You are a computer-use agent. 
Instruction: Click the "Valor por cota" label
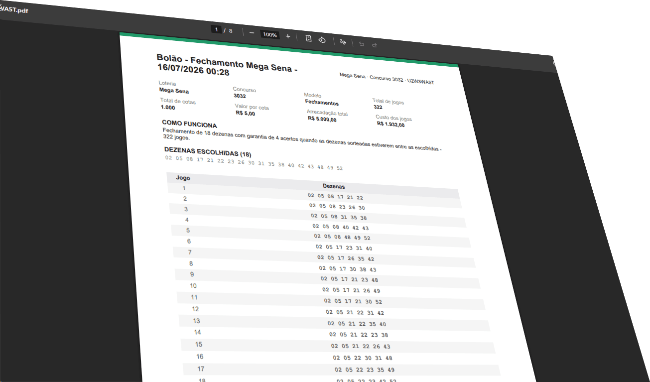(252, 107)
